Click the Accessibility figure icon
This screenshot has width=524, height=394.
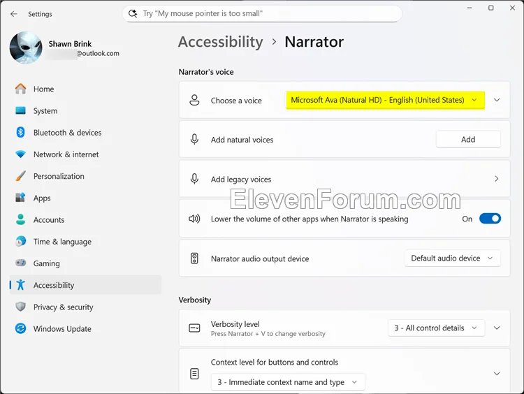tap(21, 285)
